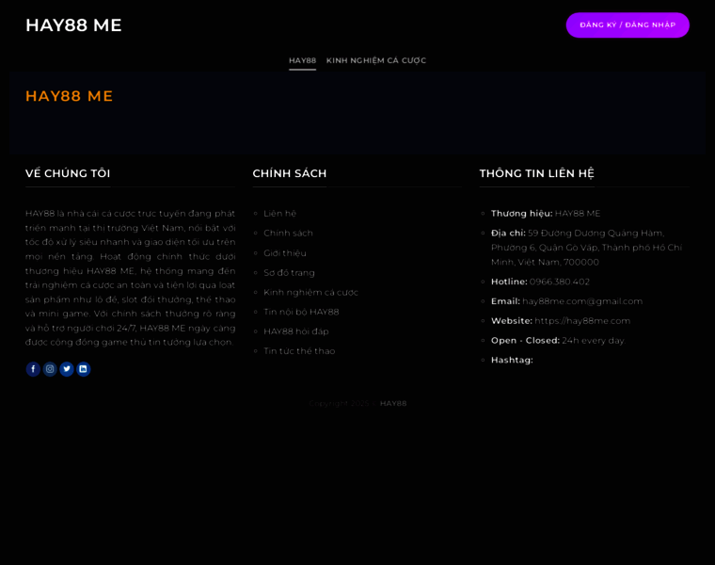The width and height of the screenshot is (715, 565).
Task: Click the ĐĂNG KÝ / ĐĂNG NHẬP button
Action: pyautogui.click(x=628, y=25)
